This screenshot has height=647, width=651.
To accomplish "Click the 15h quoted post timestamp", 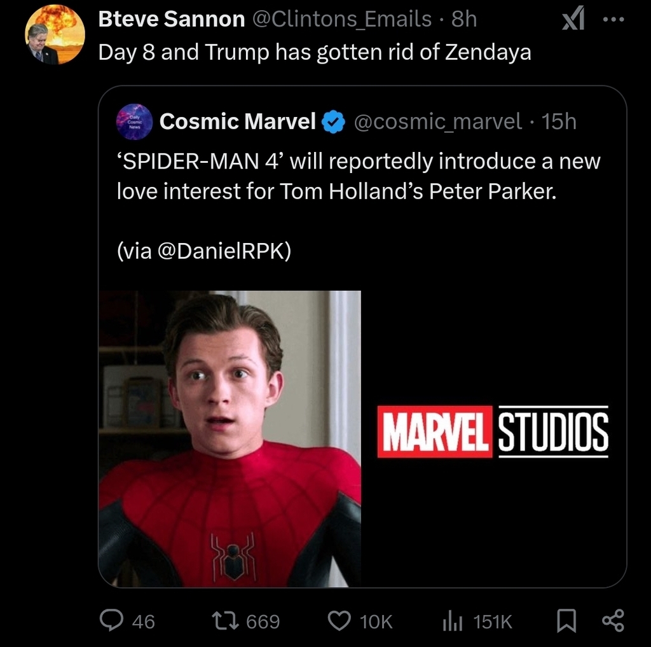I will [559, 121].
